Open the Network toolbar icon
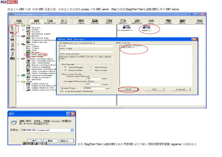222x157 pixels. (136, 21)
